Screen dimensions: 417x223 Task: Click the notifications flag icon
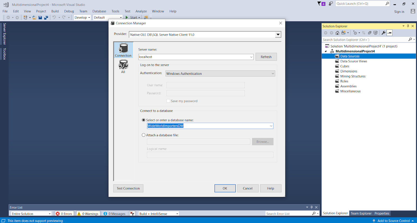320,4
